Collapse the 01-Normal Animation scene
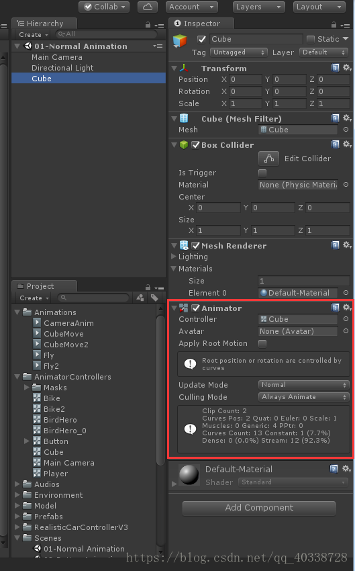The height and width of the screenshot is (571, 355). click(x=17, y=46)
